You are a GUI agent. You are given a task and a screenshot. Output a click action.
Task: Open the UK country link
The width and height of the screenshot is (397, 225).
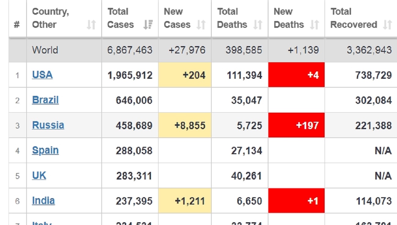tap(39, 176)
